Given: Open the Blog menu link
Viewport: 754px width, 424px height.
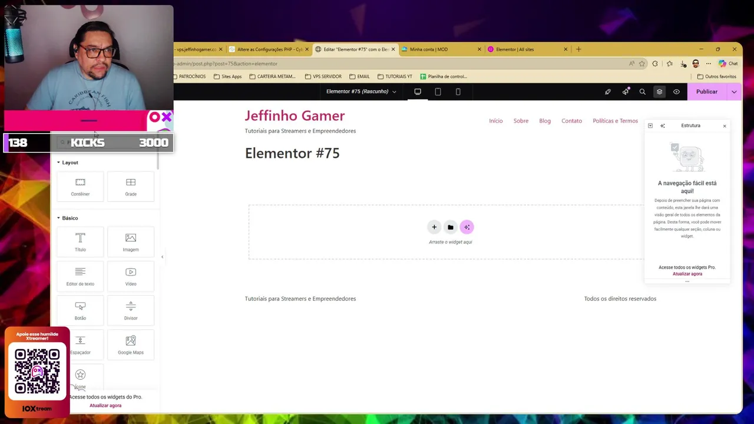Looking at the screenshot, I should 545,121.
